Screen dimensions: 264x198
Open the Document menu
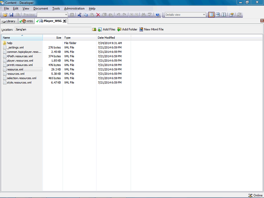coord(40,8)
